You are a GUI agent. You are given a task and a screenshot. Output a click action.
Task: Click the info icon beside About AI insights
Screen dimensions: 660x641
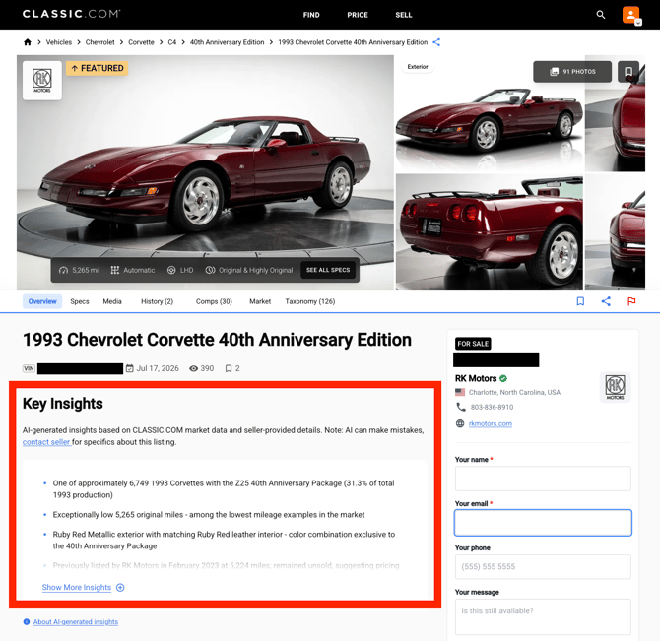pos(27,621)
